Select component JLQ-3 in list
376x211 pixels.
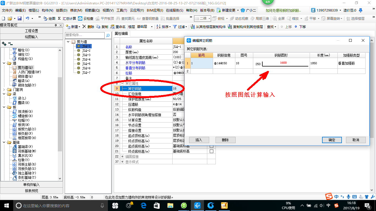[86, 55]
